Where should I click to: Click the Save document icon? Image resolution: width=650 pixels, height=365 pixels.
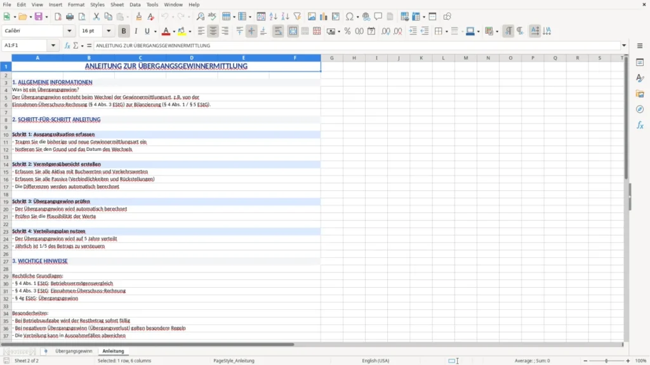tap(39, 16)
